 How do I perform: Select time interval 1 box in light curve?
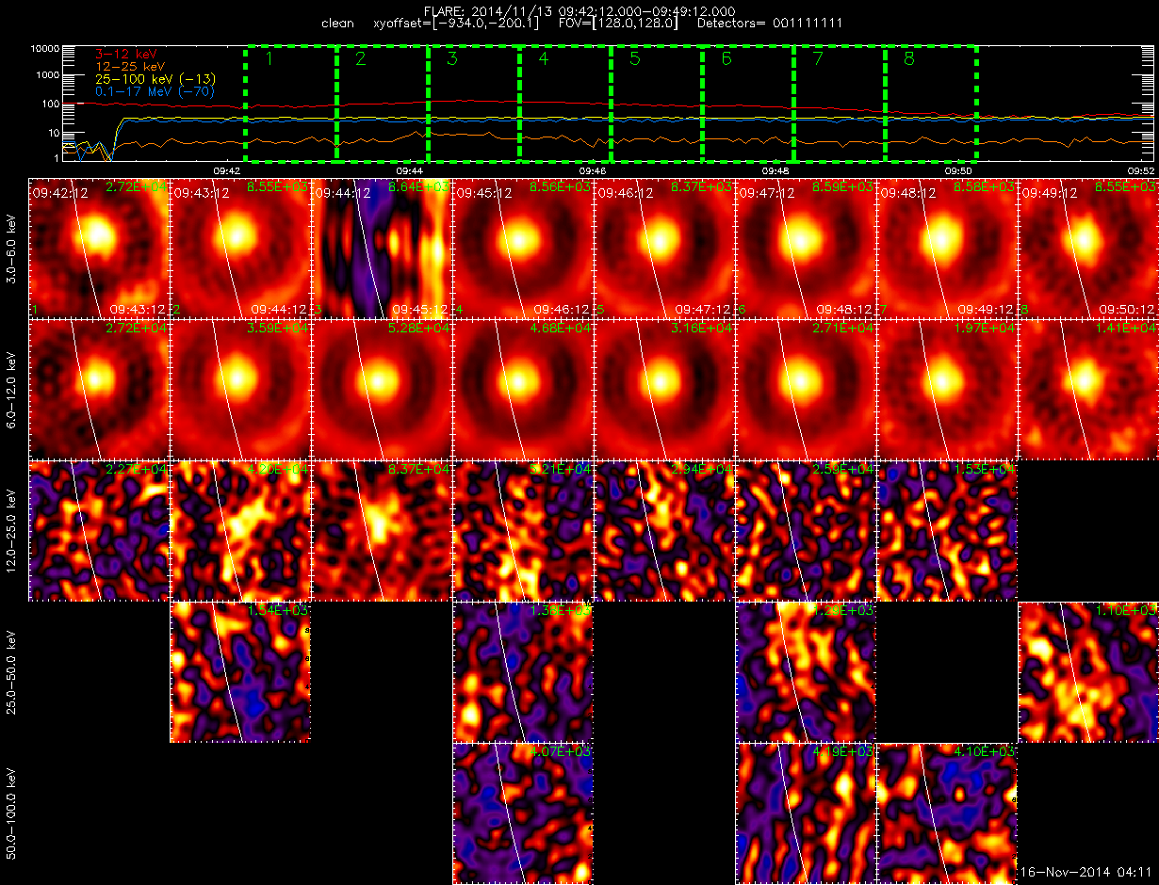(x=291, y=103)
